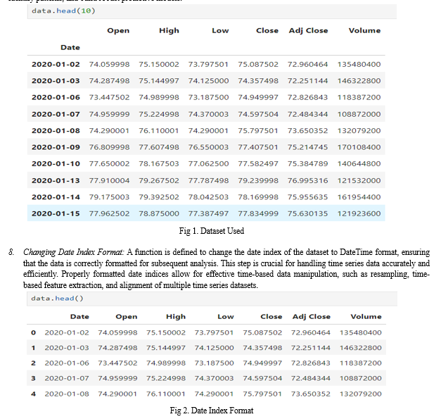
Task: Select Volume value 161954400
Action: (359, 197)
